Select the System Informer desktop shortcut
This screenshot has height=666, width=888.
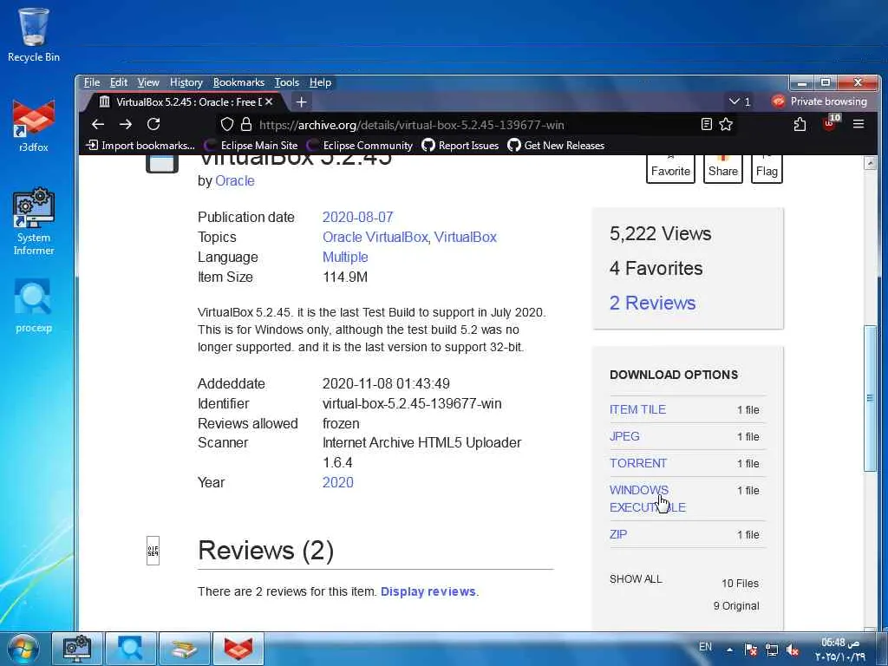(34, 222)
